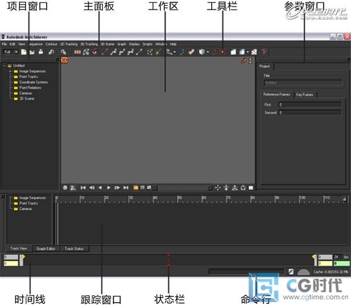Open the Display menu

[x=134, y=44]
